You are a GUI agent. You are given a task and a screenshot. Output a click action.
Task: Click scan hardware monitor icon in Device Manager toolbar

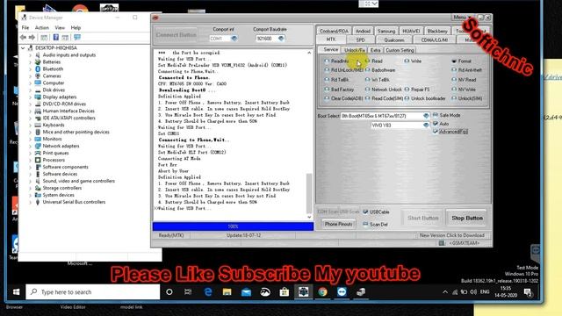coord(77,37)
